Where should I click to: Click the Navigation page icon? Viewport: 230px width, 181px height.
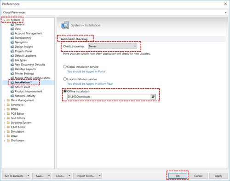[12, 42]
